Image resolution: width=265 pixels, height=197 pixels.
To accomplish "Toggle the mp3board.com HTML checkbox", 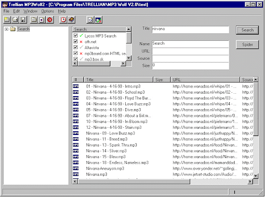I will point(76,53).
